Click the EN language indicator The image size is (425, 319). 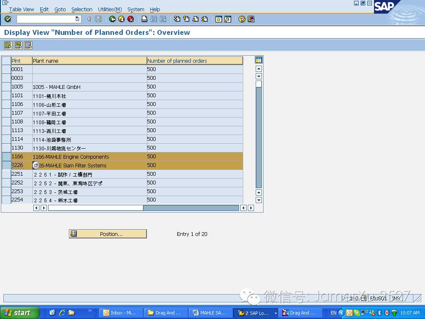[333, 313]
